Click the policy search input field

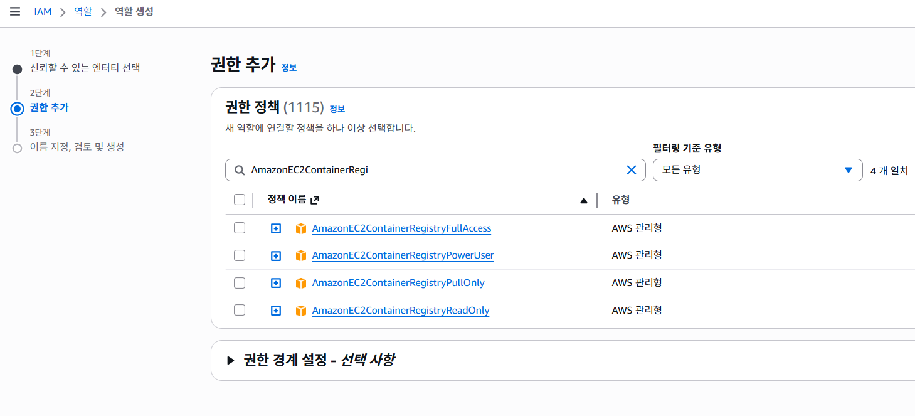pos(435,170)
